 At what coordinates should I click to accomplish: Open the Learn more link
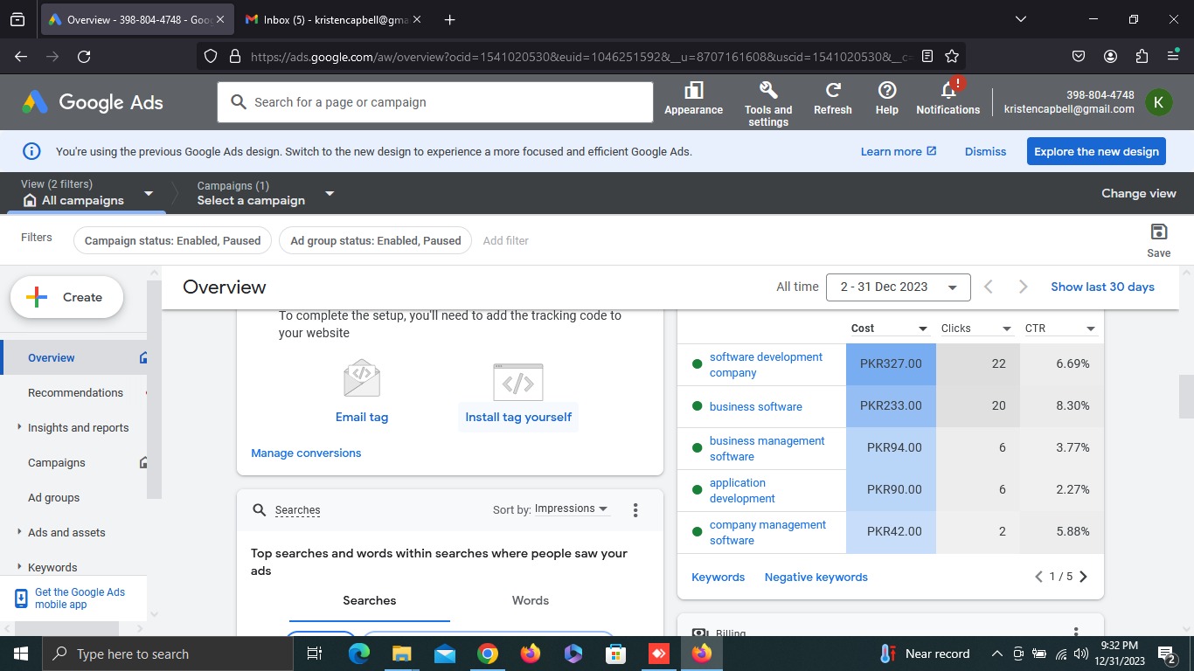pos(899,151)
